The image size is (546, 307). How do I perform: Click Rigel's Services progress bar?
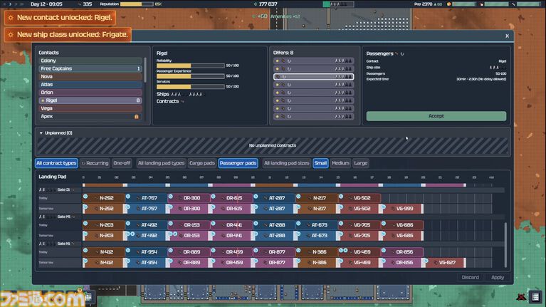pyautogui.click(x=191, y=87)
